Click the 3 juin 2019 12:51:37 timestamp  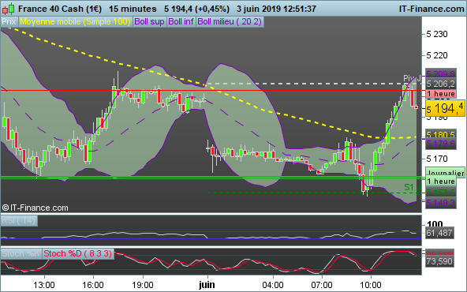click(x=276, y=9)
